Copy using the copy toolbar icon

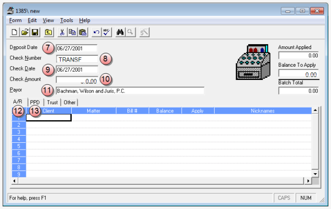click(x=72, y=33)
